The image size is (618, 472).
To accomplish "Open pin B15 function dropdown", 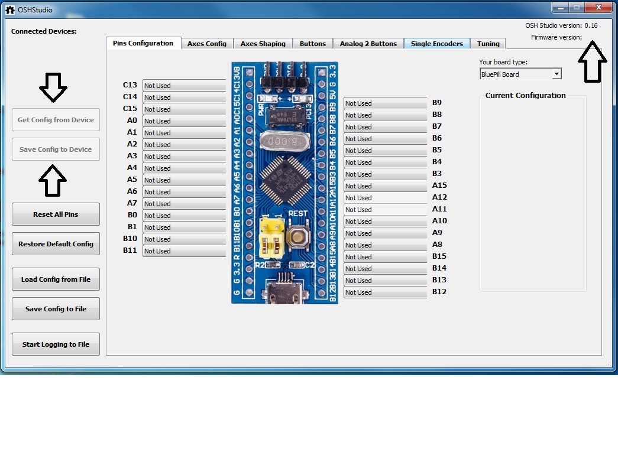I will point(386,256).
